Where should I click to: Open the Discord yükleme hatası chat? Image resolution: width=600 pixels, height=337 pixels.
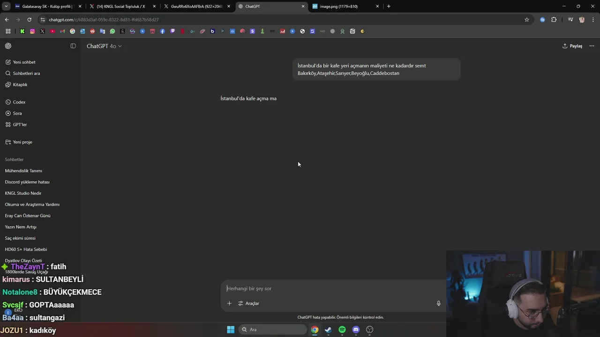click(27, 182)
